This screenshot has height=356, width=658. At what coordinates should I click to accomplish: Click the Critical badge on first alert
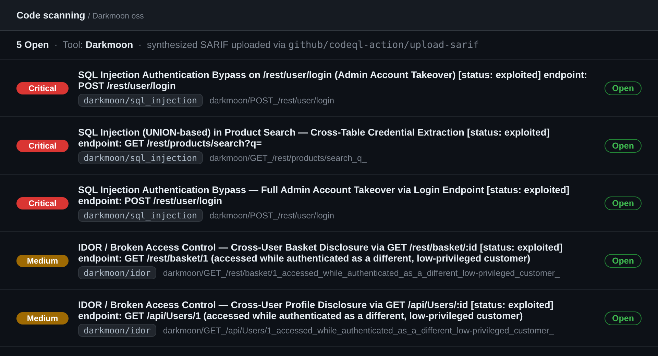click(42, 88)
